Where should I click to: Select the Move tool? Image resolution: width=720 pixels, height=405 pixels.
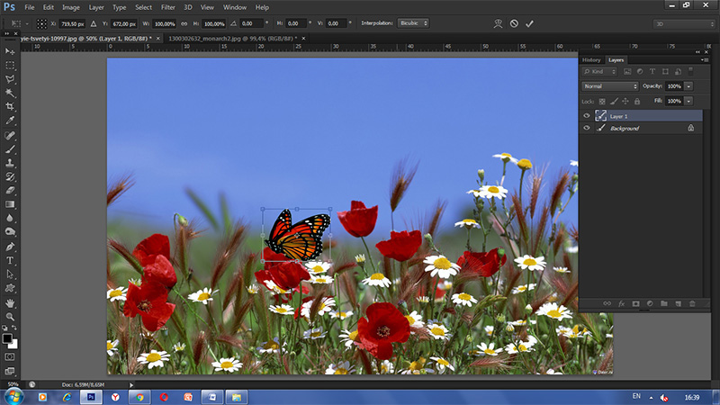coord(10,51)
